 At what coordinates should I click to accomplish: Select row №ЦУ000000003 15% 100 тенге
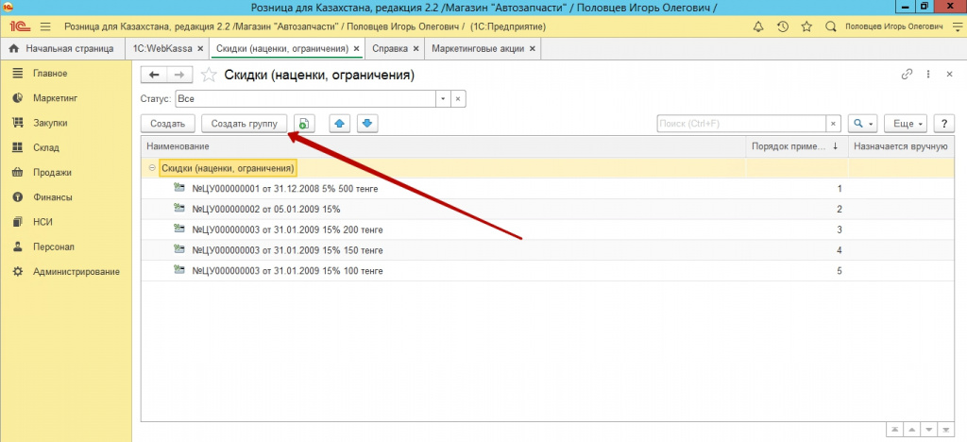coord(548,271)
